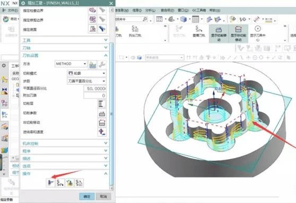The height and width of the screenshot is (203, 296).
Task: Toggle the Show Non-cutting Moves ribbon button
Action: tap(238, 33)
